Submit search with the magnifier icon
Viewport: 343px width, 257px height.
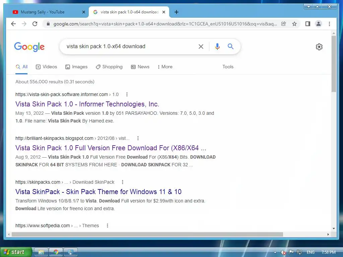click(230, 46)
